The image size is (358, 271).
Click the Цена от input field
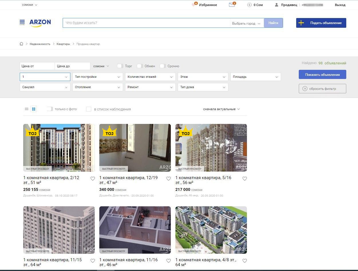(37, 66)
